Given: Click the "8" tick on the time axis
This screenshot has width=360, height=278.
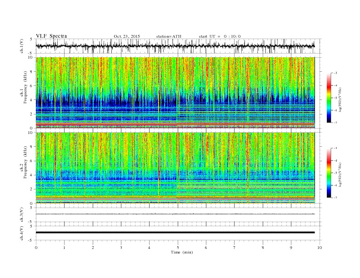Looking at the screenshot, I should (263, 248).
